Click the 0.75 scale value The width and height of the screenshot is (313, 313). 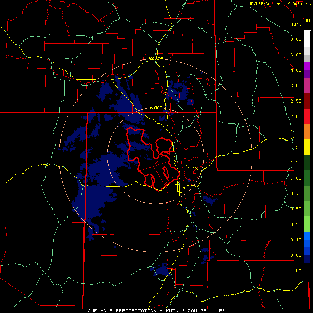(x=296, y=194)
